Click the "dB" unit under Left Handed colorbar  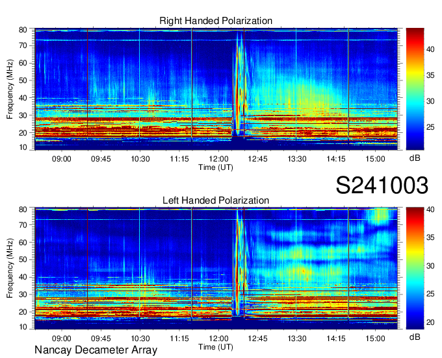415,337
